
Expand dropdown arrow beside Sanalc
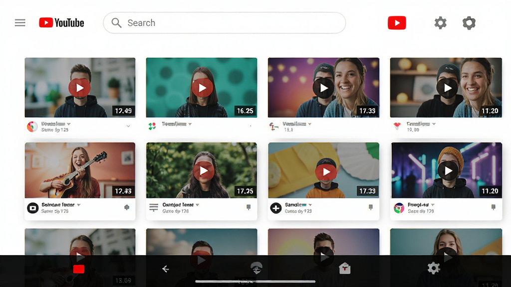pos(310,205)
